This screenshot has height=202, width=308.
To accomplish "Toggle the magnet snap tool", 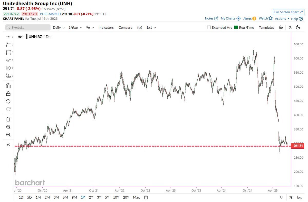I will pyautogui.click(x=8, y=86).
